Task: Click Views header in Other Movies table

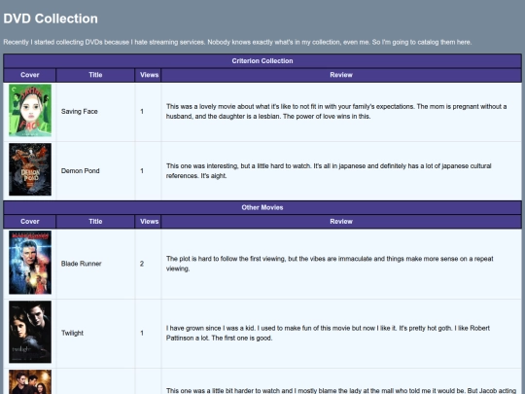Action: [x=149, y=222]
